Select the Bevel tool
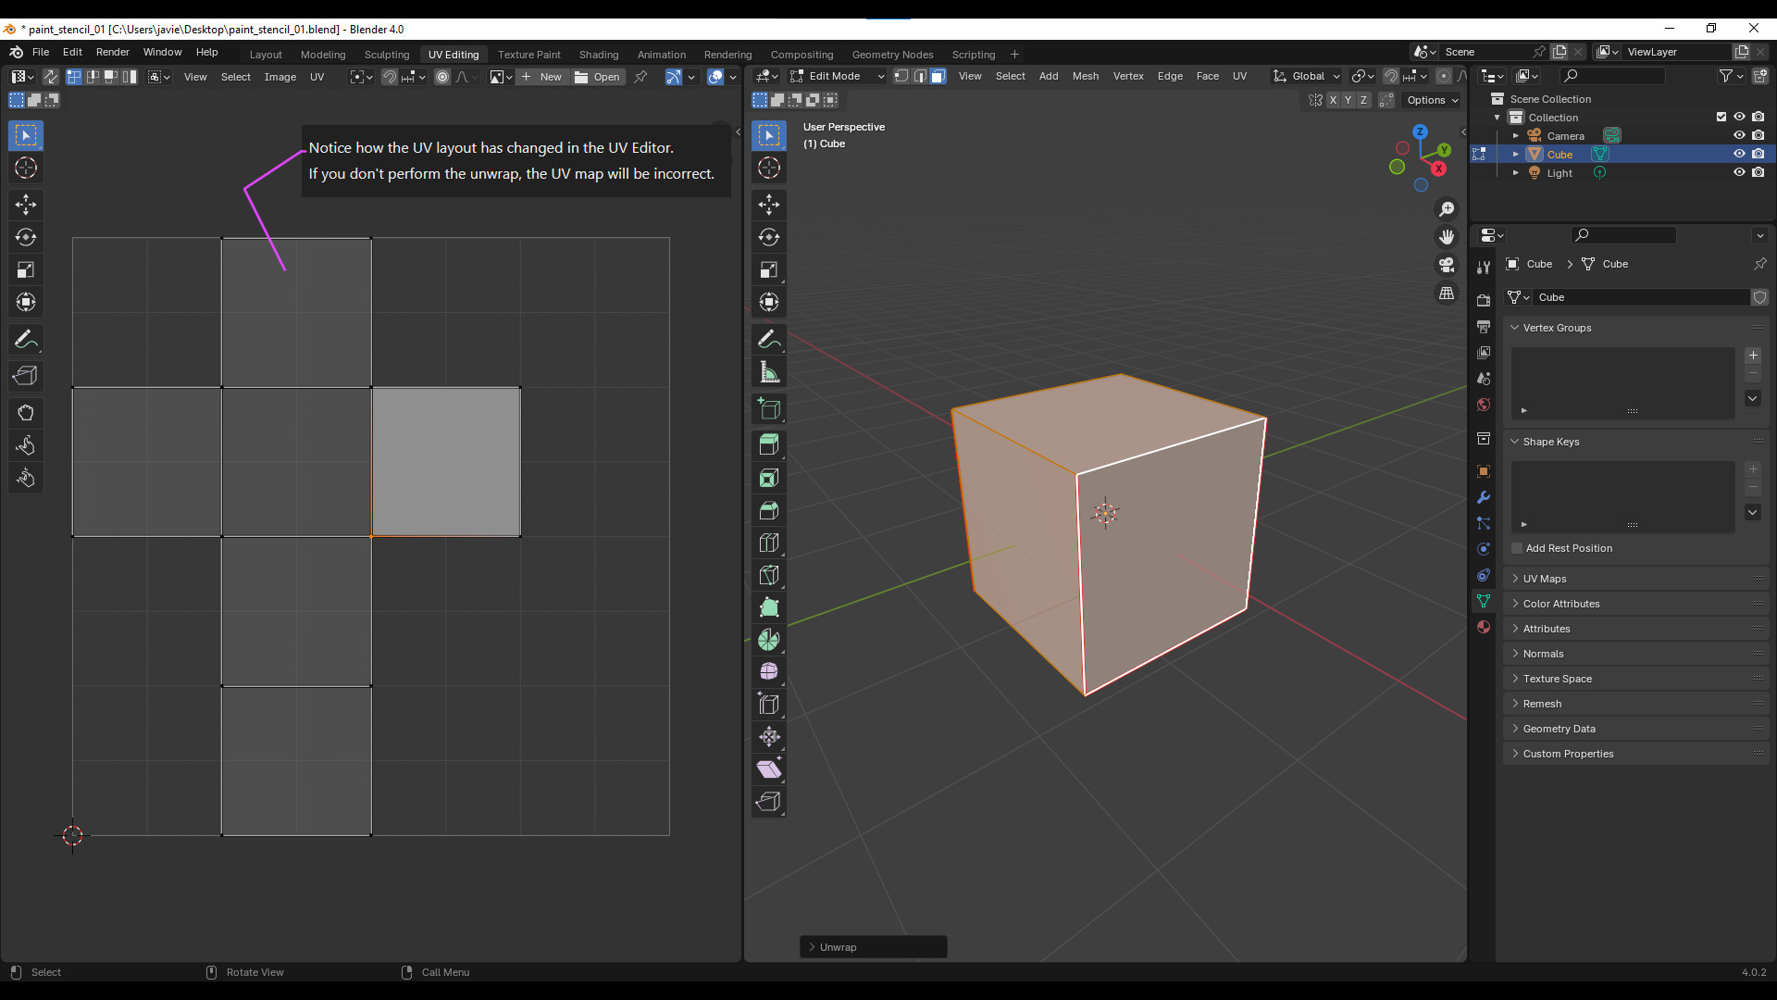Image resolution: width=1777 pixels, height=1000 pixels. click(x=769, y=510)
